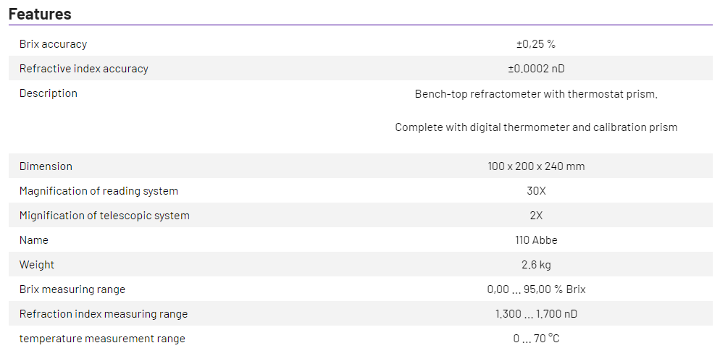Screen dimensions: 720x356
Task: Click the Description row label
Action: click(48, 93)
